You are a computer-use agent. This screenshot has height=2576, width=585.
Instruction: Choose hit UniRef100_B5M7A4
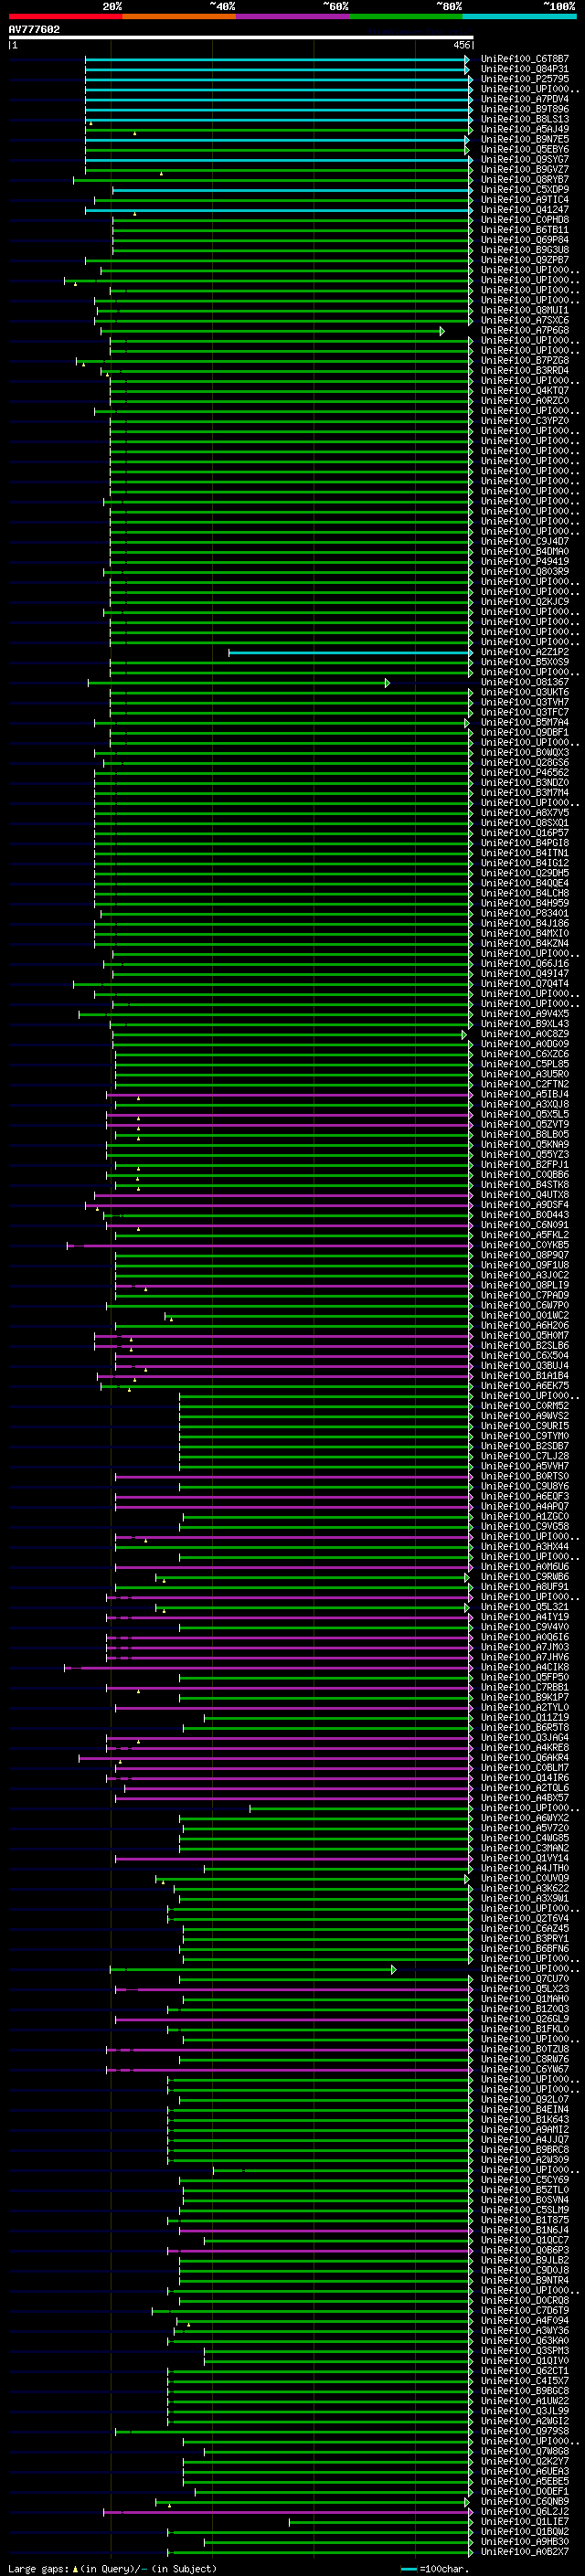pyautogui.click(x=525, y=722)
